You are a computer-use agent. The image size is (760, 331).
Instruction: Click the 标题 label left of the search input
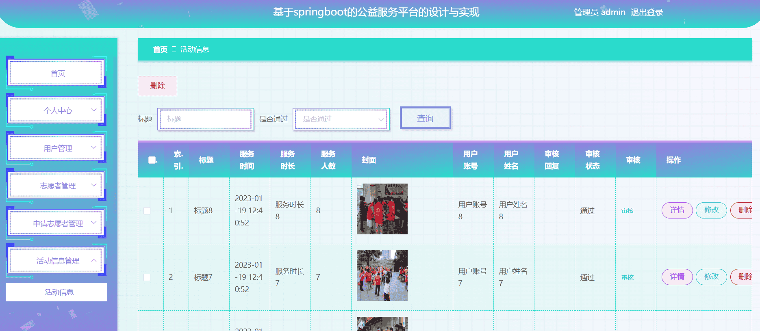145,119
